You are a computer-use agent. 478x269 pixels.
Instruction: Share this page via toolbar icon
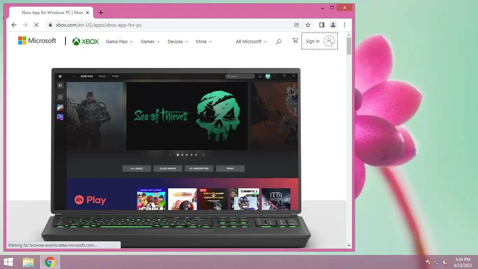tap(297, 25)
